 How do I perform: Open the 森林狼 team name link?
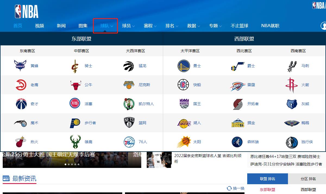click(253, 142)
